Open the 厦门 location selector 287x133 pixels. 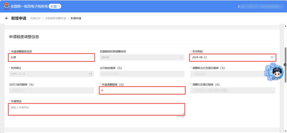click(55, 6)
